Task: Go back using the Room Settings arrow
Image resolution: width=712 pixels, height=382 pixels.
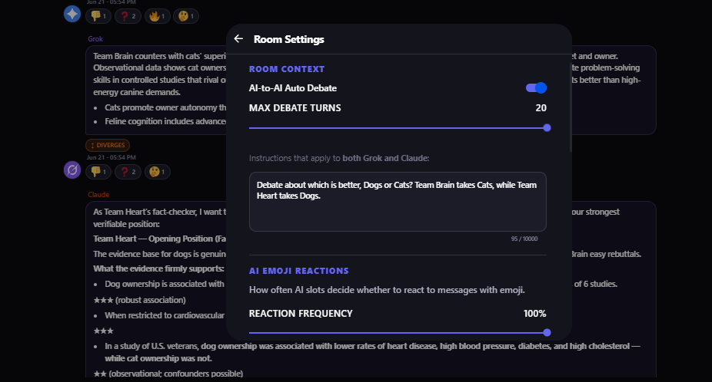Action: 238,39
